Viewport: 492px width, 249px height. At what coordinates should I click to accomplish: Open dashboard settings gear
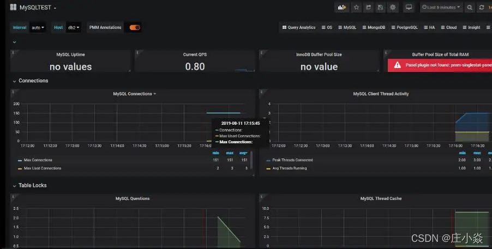393,7
